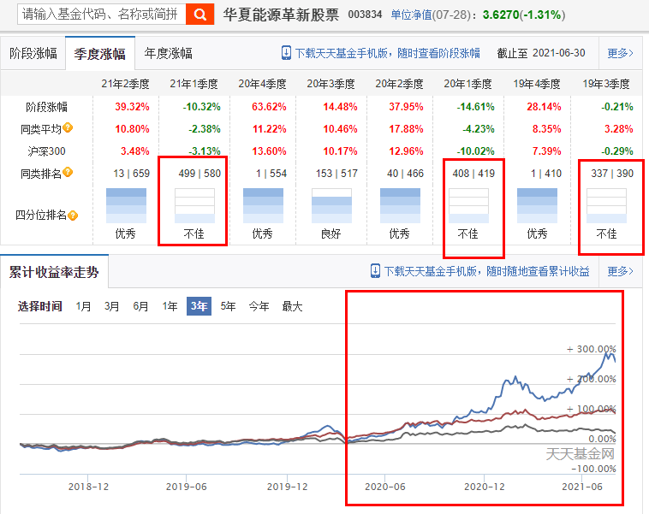Click help icon next to 同类排名
The height and width of the screenshot is (514, 649).
point(68,172)
